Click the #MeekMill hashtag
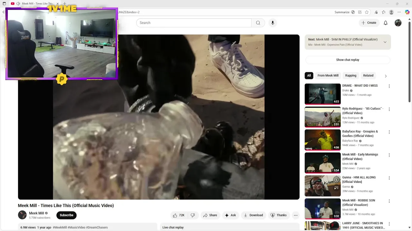 pos(60,227)
